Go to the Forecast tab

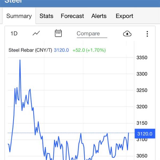click(72, 16)
